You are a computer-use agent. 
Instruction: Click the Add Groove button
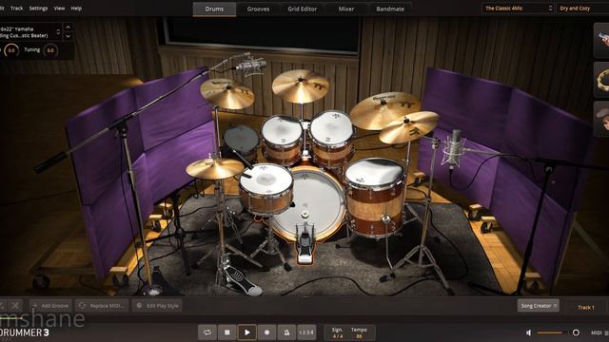tap(50, 306)
